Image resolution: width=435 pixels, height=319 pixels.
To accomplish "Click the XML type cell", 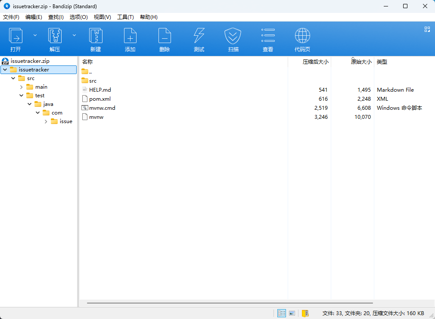I will point(382,99).
